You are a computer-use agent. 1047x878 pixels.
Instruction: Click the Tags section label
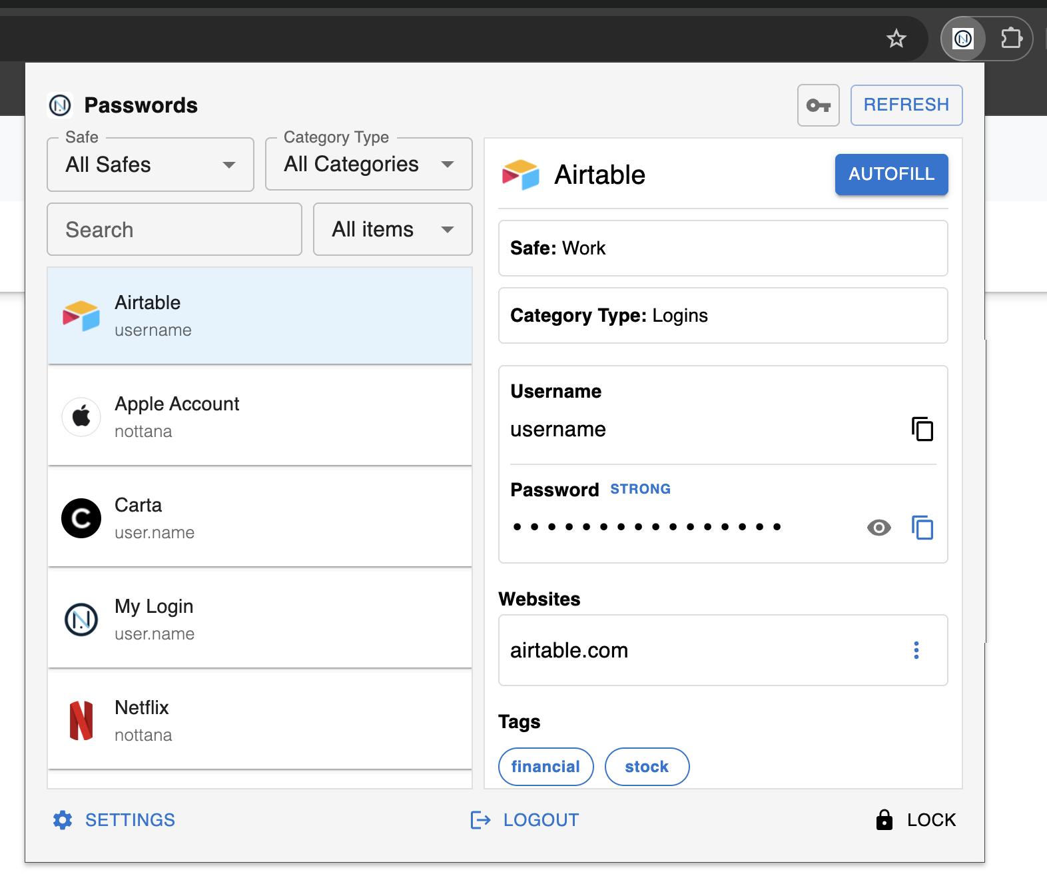pyautogui.click(x=520, y=722)
